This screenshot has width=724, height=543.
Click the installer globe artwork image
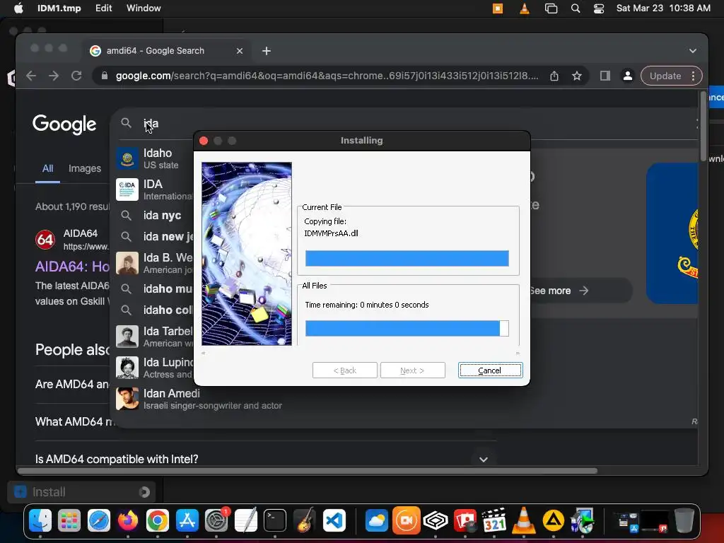coord(247,254)
